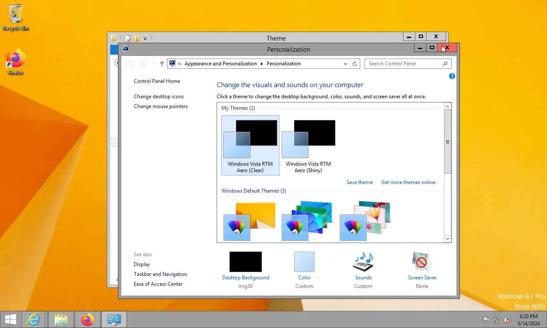The width and height of the screenshot is (547, 328).
Task: Click Appearance and Personalization breadcrumb
Action: (221, 64)
